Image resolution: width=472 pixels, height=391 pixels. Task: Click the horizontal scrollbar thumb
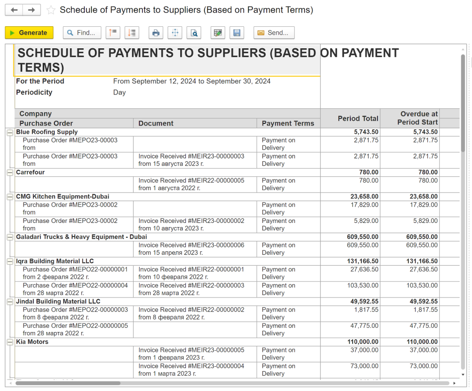point(68,383)
